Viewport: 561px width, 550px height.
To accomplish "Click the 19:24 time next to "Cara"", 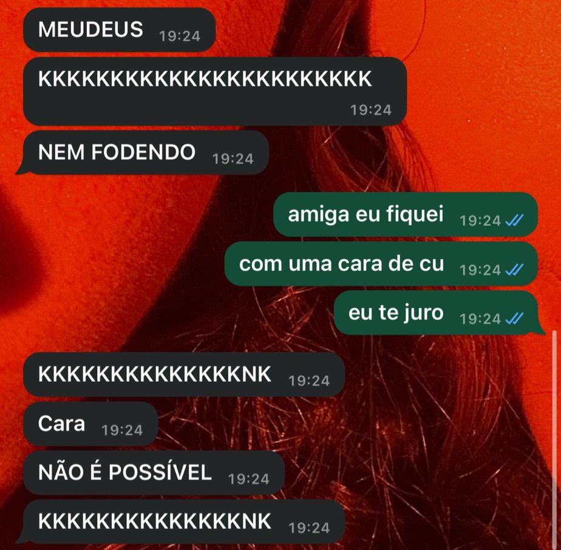I will tap(122, 430).
